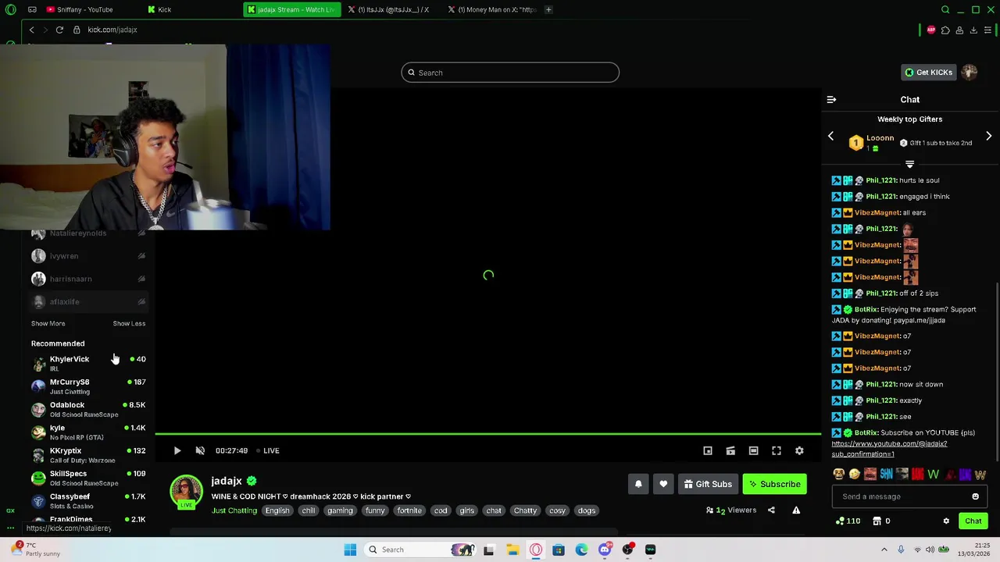Open KKryptix Warzone channel
Image resolution: width=1000 pixels, height=562 pixels.
[88, 455]
